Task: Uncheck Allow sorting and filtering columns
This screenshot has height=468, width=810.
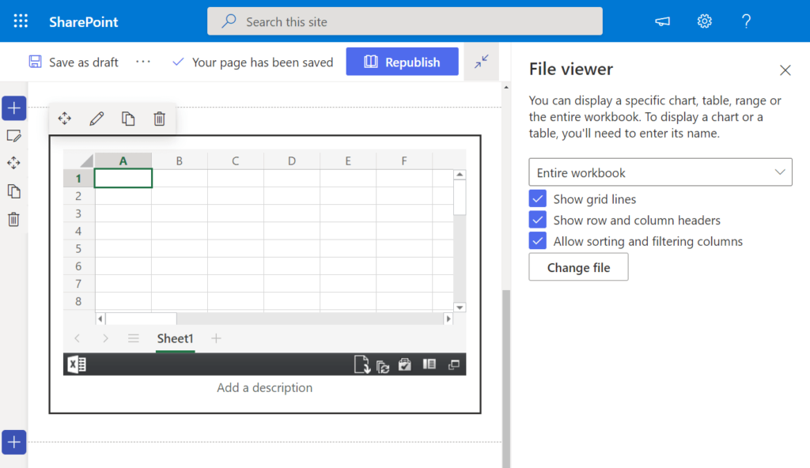Action: pyautogui.click(x=538, y=241)
